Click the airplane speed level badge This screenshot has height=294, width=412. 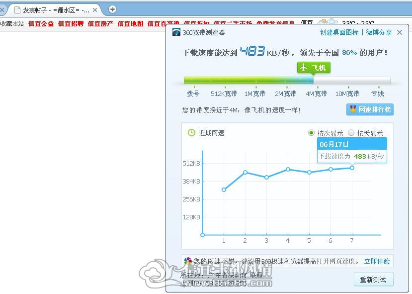click(x=314, y=68)
